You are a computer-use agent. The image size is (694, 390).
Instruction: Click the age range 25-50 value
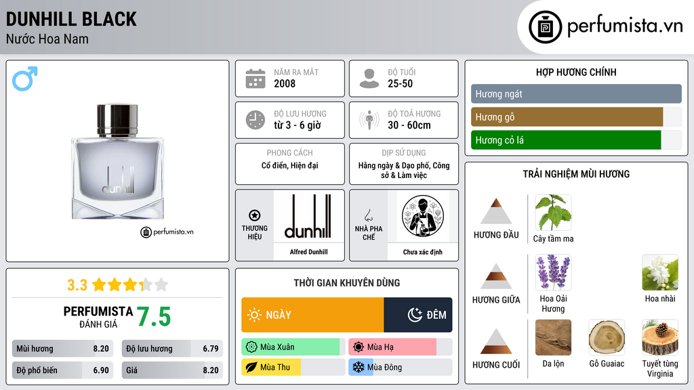pos(400,83)
